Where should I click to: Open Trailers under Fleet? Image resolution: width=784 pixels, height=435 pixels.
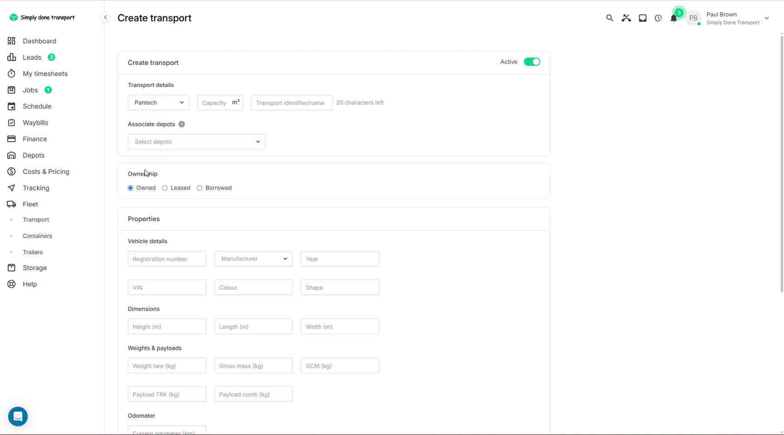coord(33,252)
